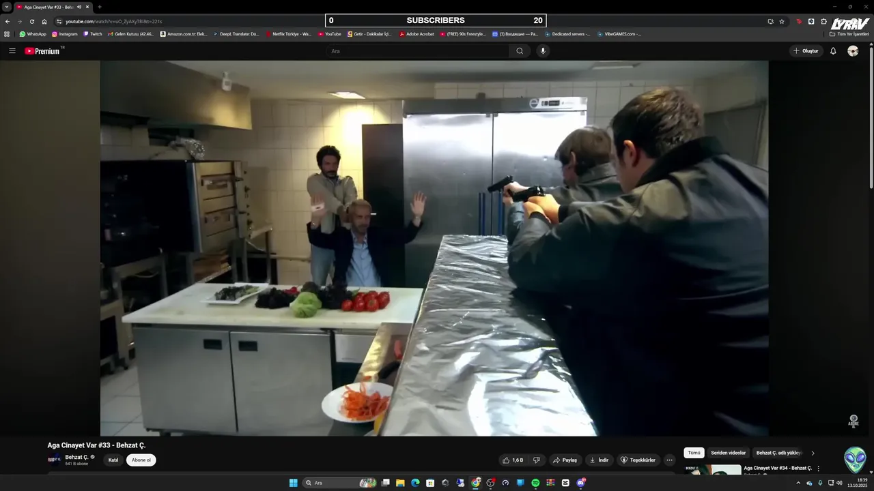Click the ABONE channel watermark in video
The width and height of the screenshot is (874, 491).
tap(853, 421)
